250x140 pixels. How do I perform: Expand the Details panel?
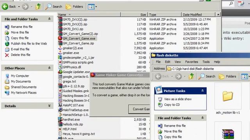(50, 106)
